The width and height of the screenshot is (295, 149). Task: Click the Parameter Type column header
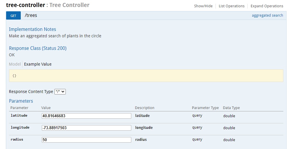click(x=205, y=108)
